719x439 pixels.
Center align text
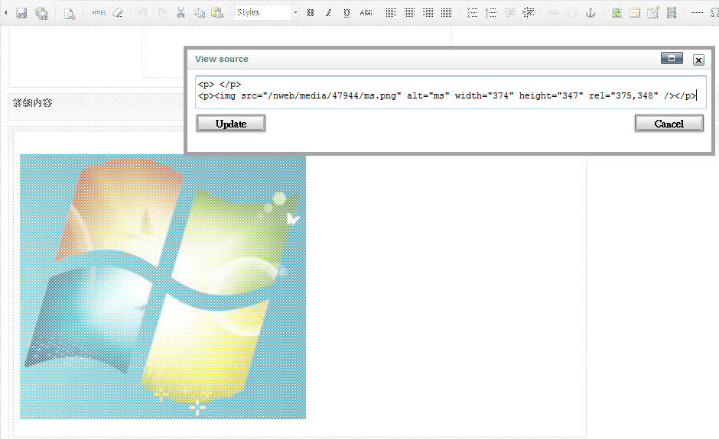click(409, 13)
